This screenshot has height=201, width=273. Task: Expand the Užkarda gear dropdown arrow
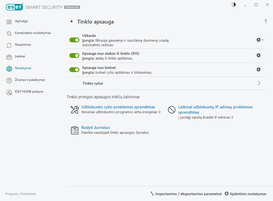tap(263, 40)
